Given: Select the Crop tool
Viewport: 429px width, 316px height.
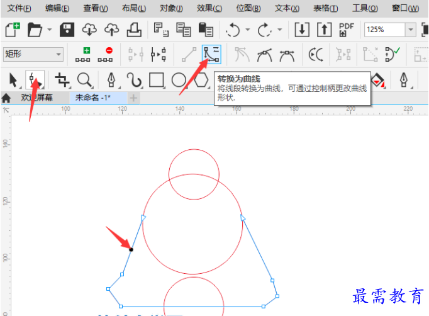Looking at the screenshot, I should coord(62,80).
